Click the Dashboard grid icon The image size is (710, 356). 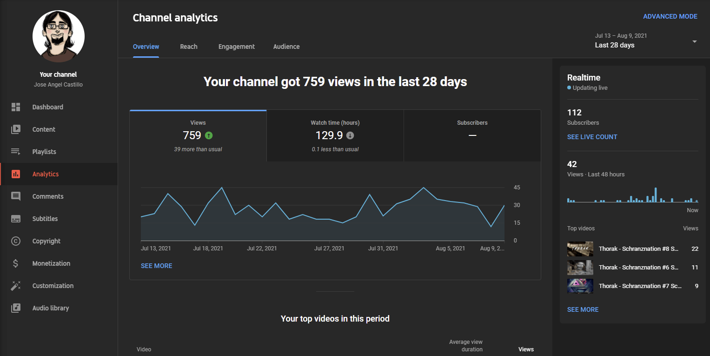click(x=16, y=107)
